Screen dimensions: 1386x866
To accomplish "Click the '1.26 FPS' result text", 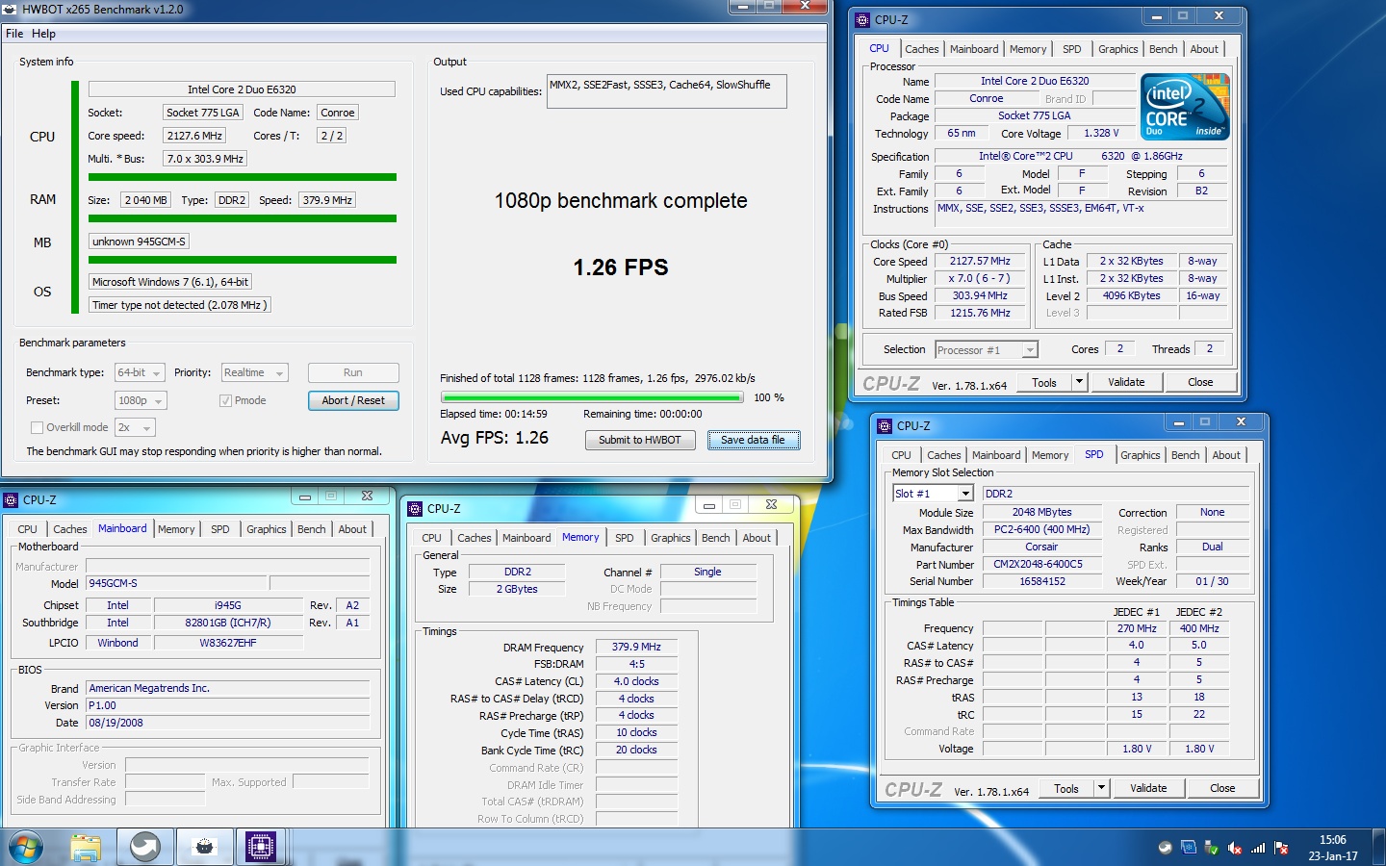I will pyautogui.click(x=621, y=267).
